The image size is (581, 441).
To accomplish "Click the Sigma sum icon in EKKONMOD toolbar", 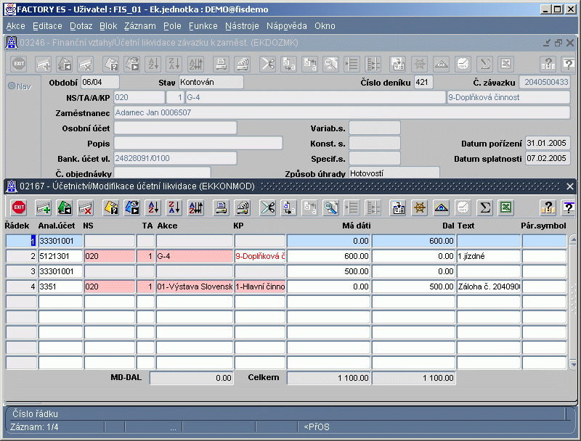I will tap(484, 208).
